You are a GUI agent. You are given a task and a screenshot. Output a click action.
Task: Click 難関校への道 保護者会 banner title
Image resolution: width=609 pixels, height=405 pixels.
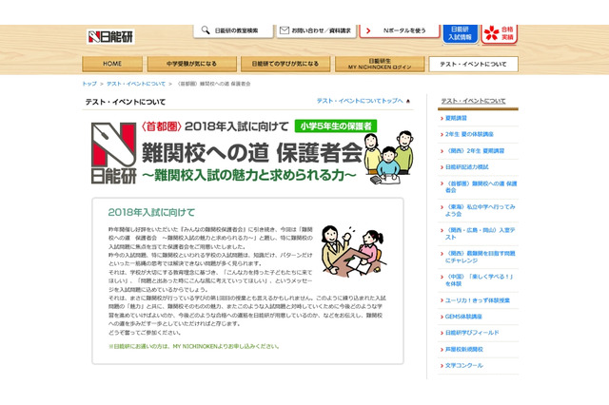(252, 153)
